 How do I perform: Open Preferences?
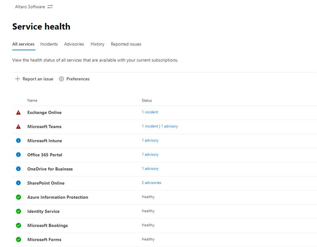click(74, 79)
